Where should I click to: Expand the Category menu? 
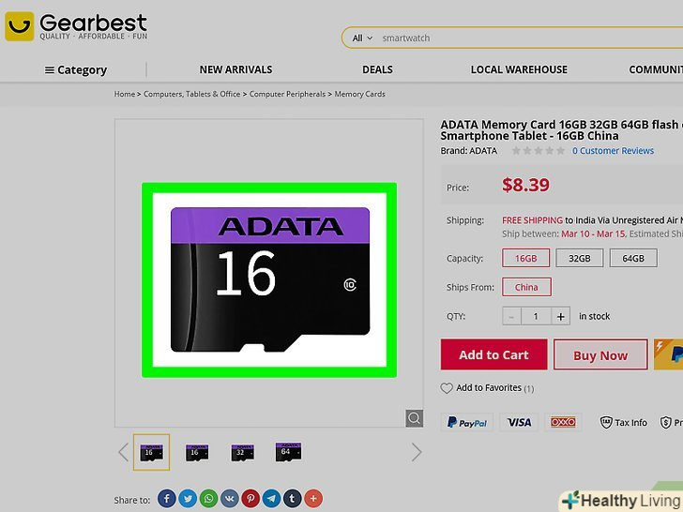[76, 69]
